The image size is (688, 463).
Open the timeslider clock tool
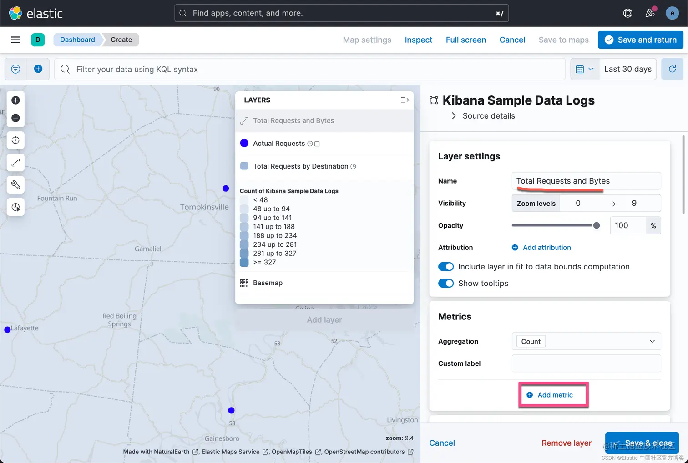point(15,207)
